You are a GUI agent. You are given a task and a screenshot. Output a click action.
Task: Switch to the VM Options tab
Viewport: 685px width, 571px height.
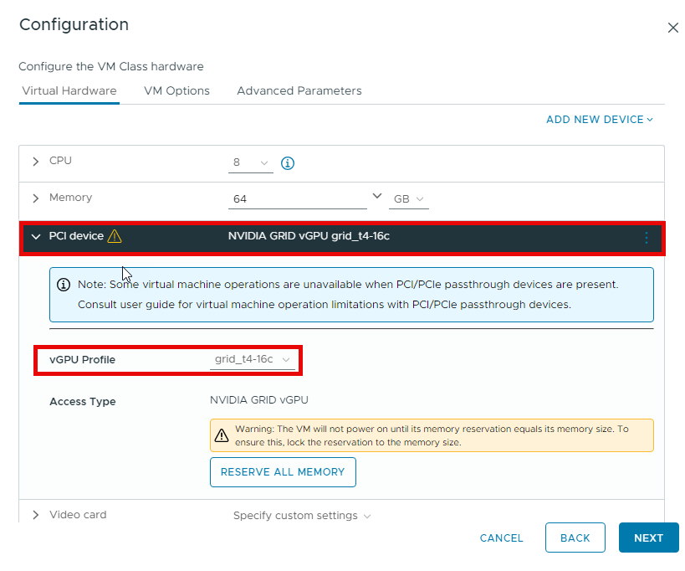pos(176,90)
